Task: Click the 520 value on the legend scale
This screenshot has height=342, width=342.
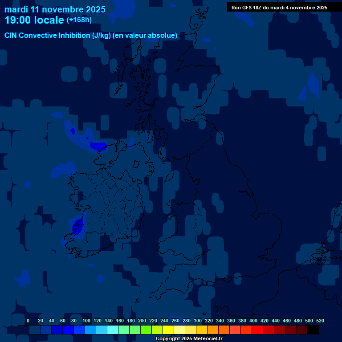Action: [x=320, y=321]
